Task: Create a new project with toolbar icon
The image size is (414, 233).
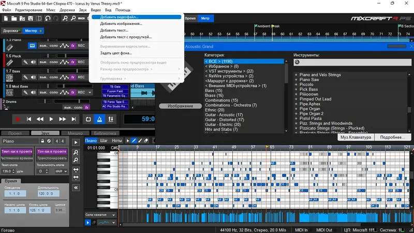Action: [6, 18]
